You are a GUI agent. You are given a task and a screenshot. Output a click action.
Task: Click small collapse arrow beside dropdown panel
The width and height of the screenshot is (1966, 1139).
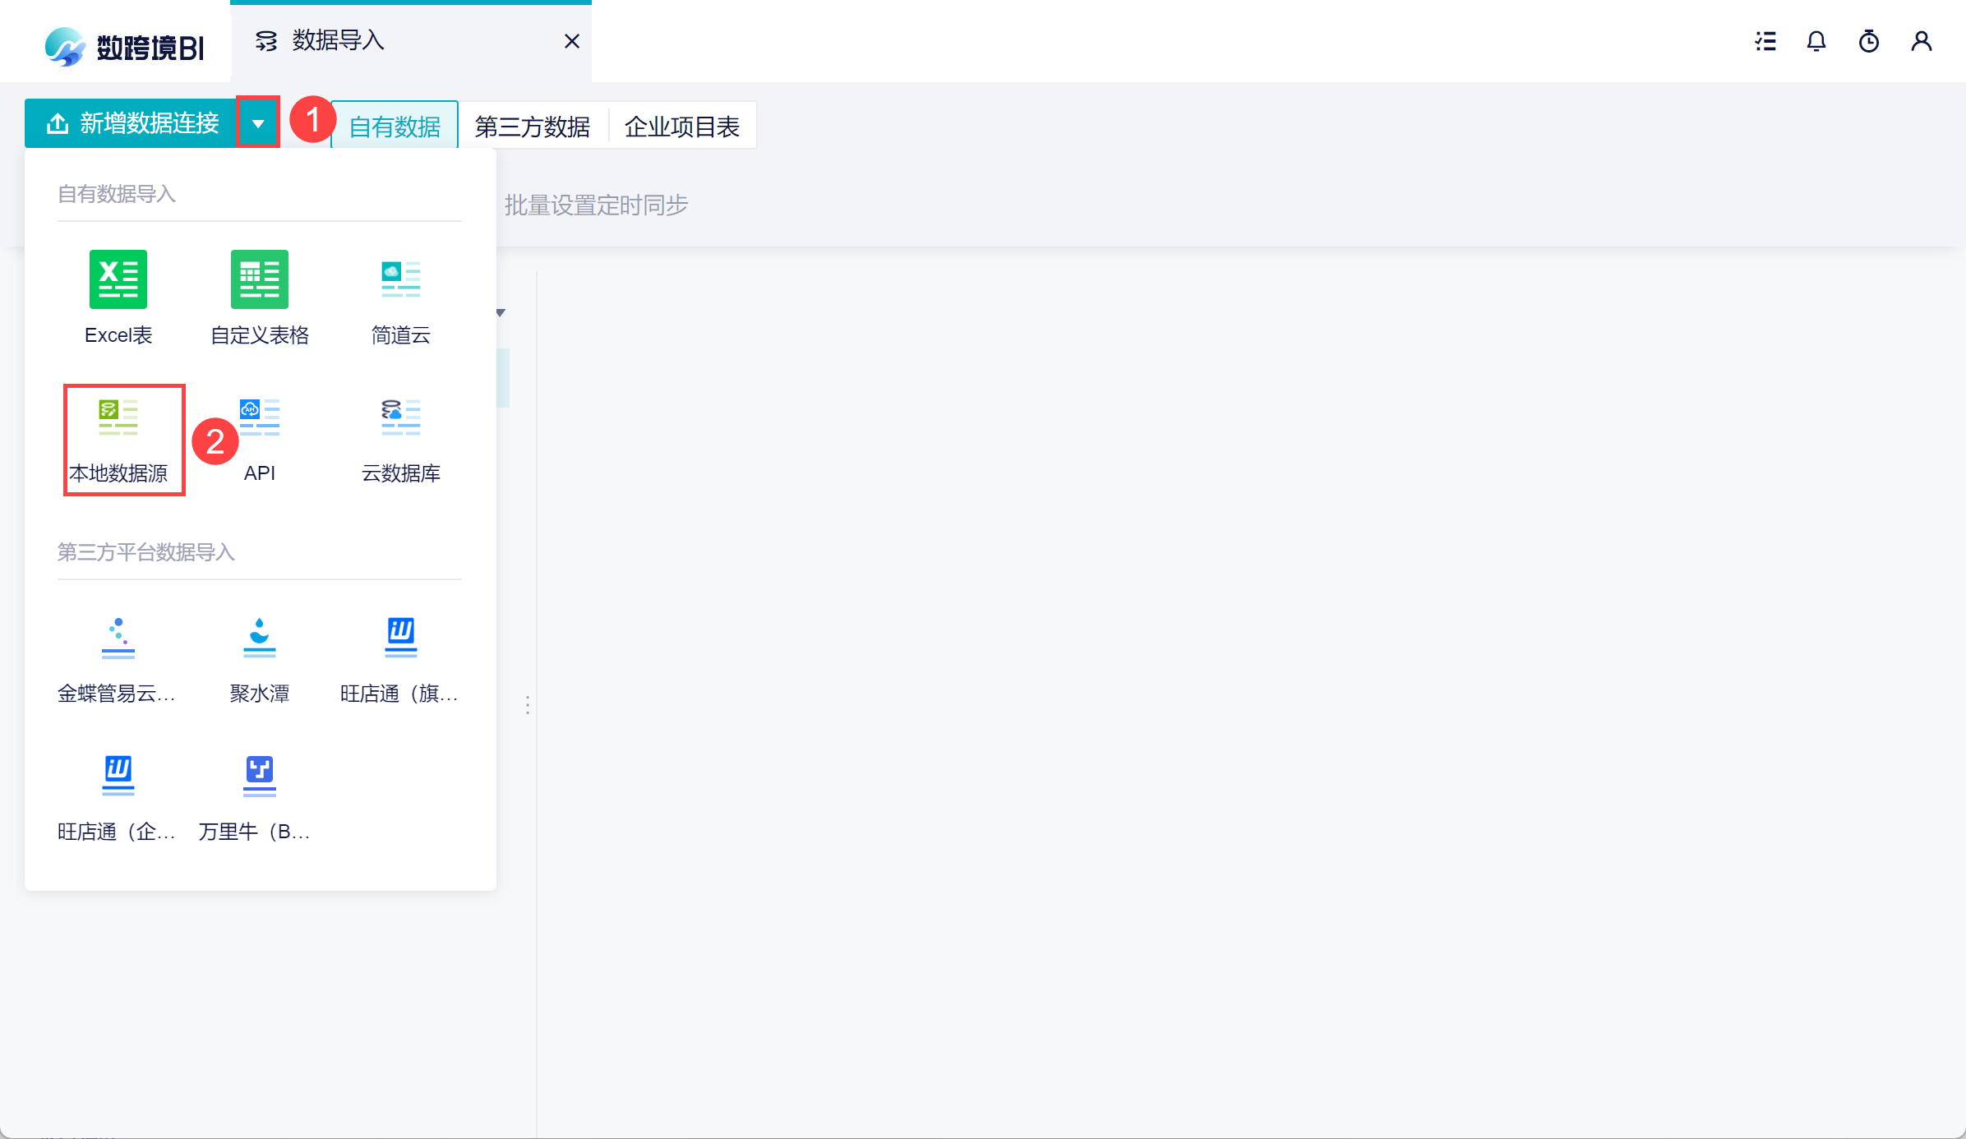(x=501, y=313)
